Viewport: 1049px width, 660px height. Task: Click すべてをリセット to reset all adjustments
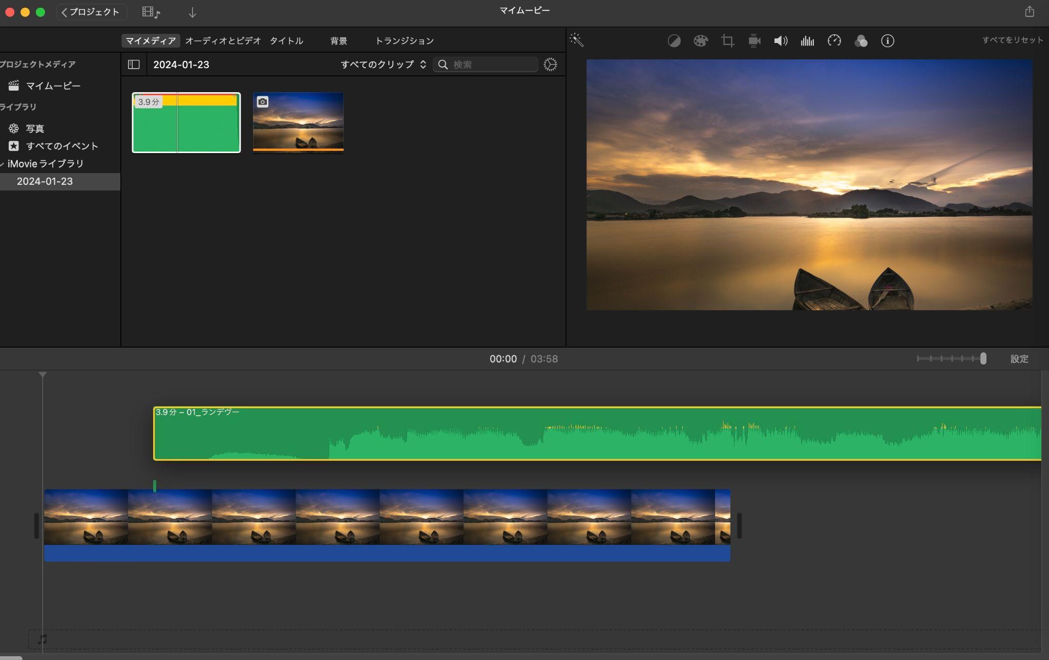(x=1012, y=40)
